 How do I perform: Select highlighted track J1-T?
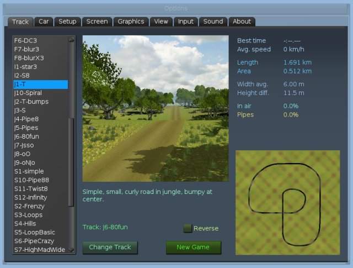pyautogui.click(x=41, y=85)
